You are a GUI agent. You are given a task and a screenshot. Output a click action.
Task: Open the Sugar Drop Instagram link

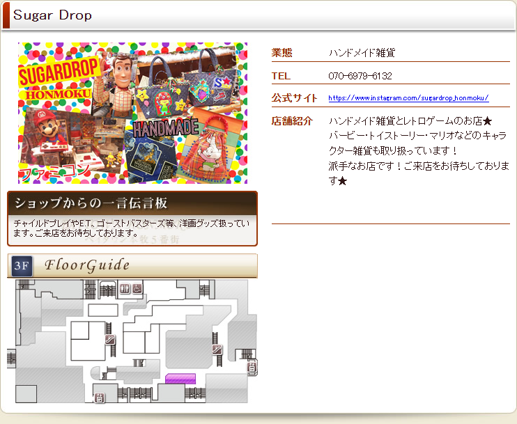[x=408, y=99]
